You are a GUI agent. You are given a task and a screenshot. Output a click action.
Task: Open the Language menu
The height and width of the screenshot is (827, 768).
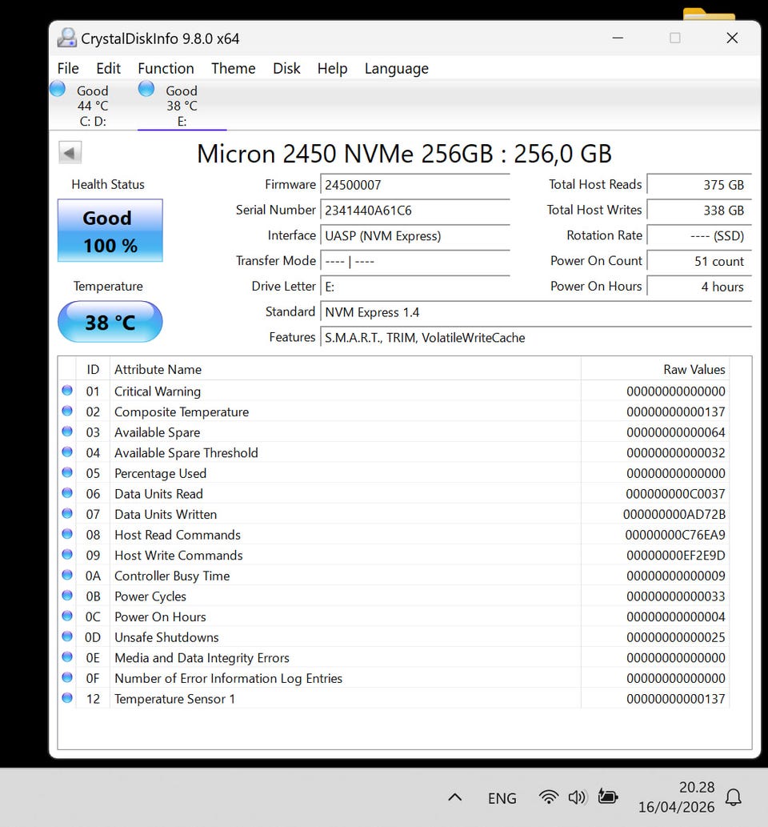pyautogui.click(x=396, y=68)
